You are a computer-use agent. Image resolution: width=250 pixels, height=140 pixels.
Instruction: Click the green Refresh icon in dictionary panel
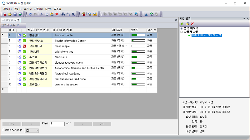point(182,24)
